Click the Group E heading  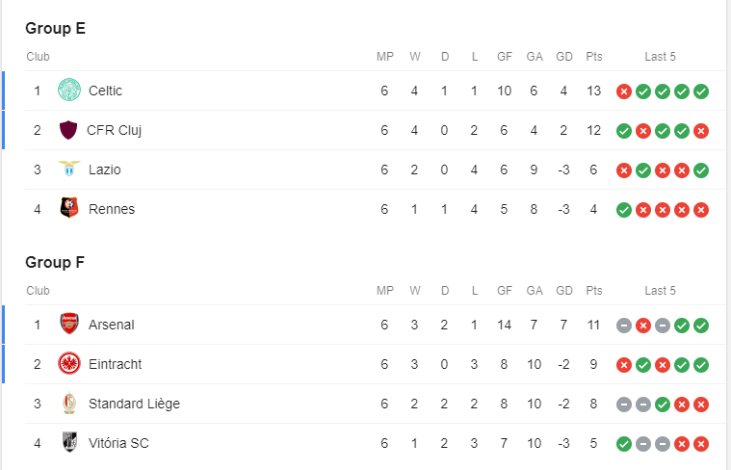coord(56,28)
